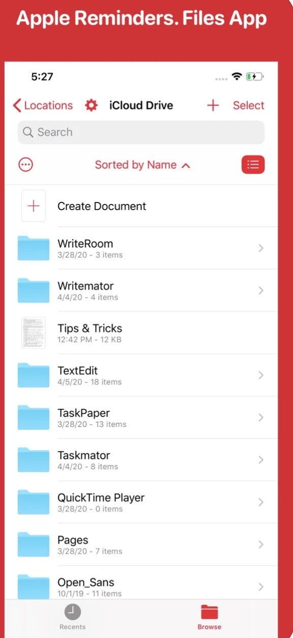This screenshot has width=293, height=638.
Task: Go back to Locations
Action: point(43,105)
